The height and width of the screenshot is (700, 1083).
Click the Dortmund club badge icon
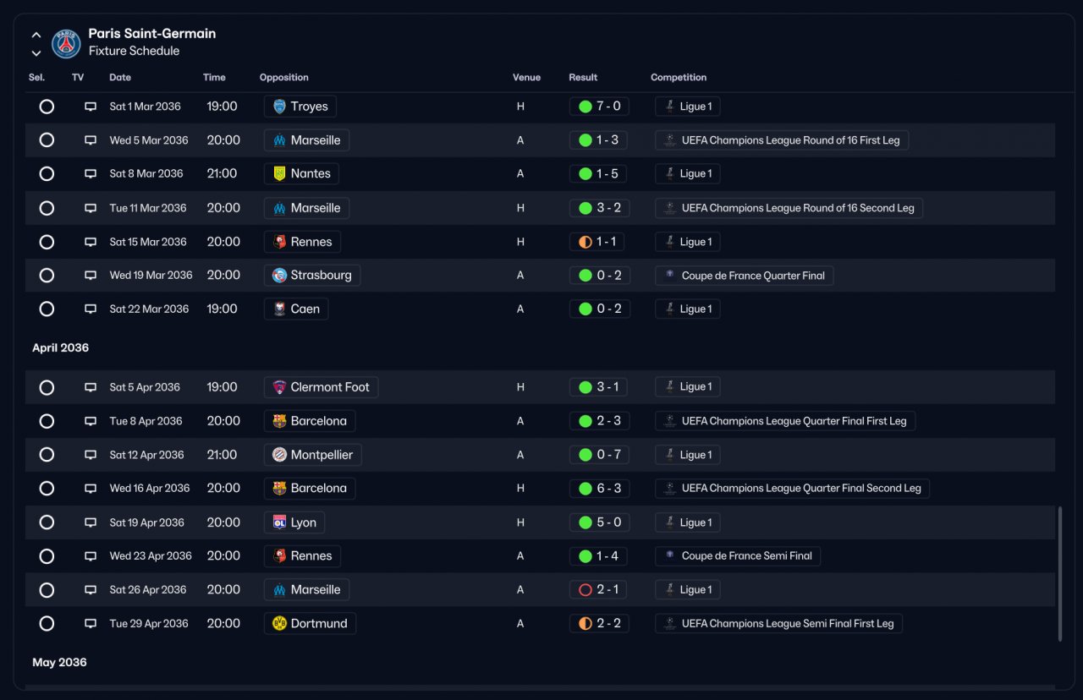[279, 624]
